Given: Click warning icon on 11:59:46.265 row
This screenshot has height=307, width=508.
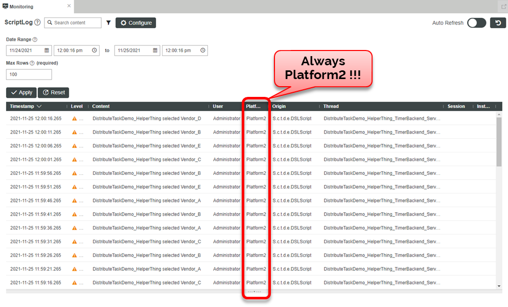Looking at the screenshot, I should (x=75, y=201).
